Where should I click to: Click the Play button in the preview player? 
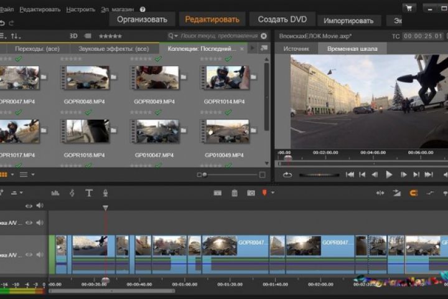[x=389, y=175]
